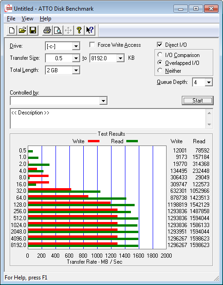Open Print Preview toolbar icon

click(x=58, y=30)
